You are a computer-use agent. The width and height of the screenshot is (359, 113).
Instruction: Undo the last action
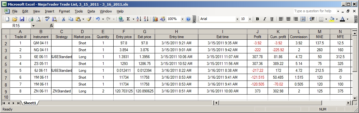click(x=98, y=19)
